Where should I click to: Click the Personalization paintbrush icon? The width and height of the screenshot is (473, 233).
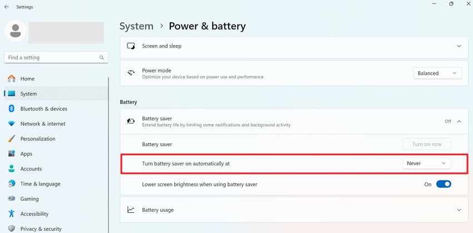coord(12,139)
